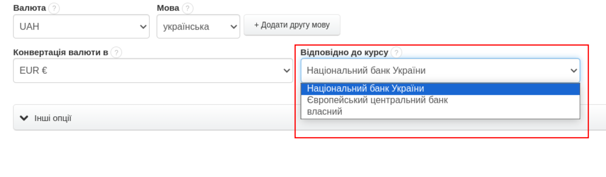Open help tooltip for Конвертація валюти в
Screen dimensions: 606x177
tap(116, 52)
